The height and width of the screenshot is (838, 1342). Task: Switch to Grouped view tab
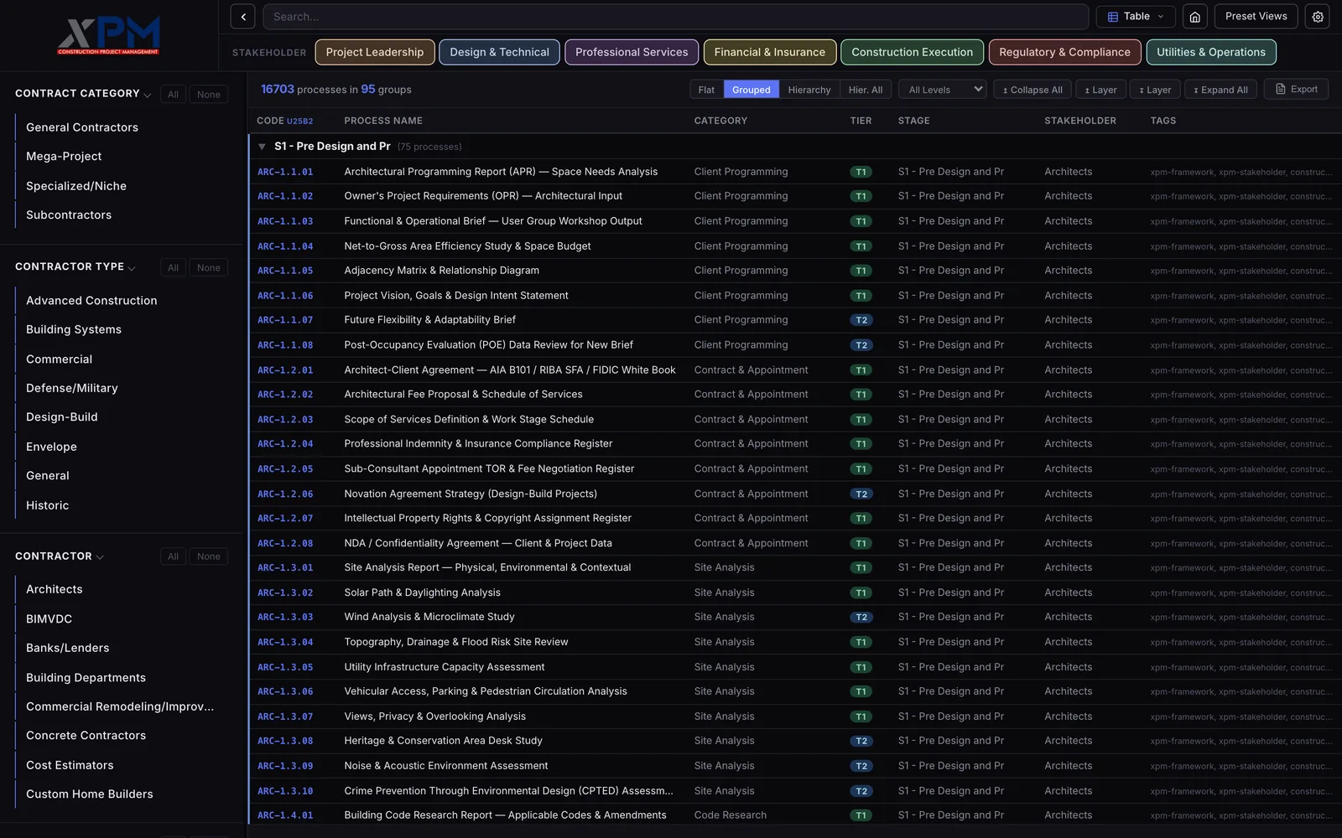click(752, 90)
